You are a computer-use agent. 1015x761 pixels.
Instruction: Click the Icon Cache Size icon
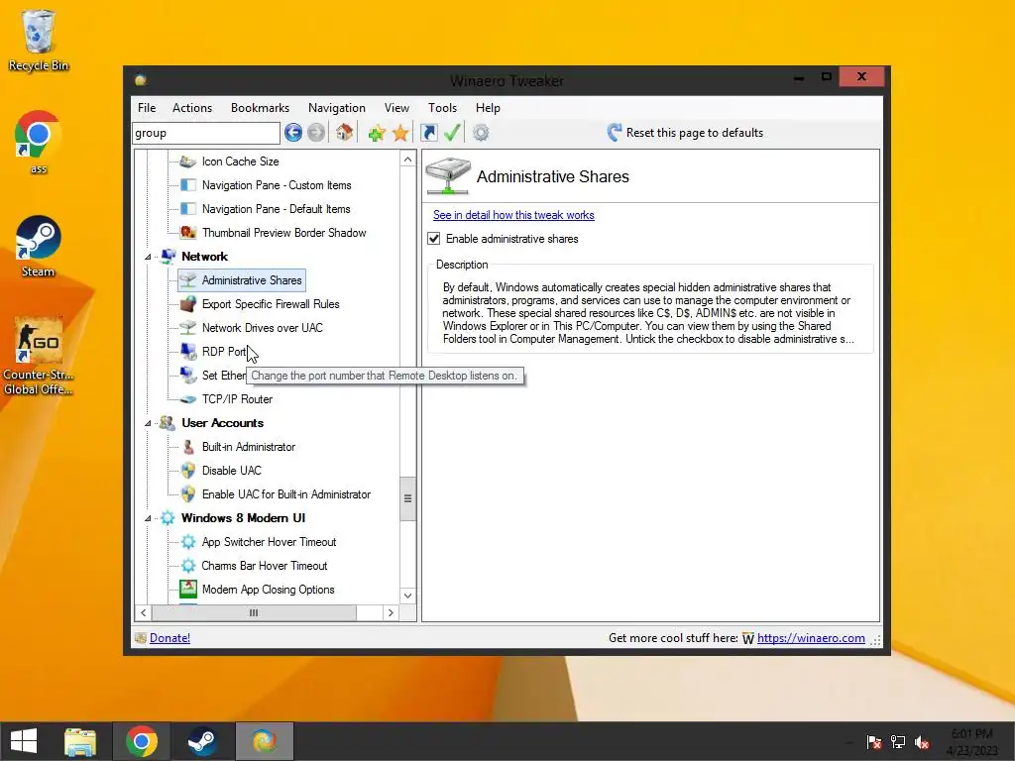[x=187, y=162]
